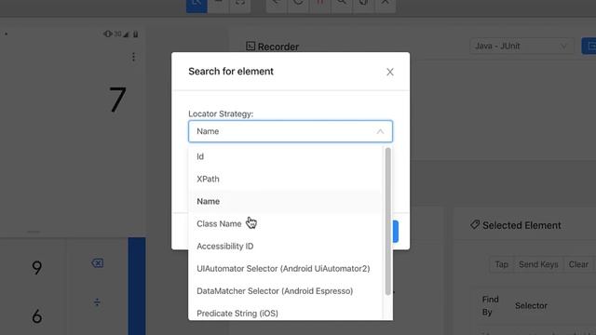Viewport: 596px width, 335px height.
Task: Choose DataMatcher Selector (Android Espresso)
Action: [286, 291]
